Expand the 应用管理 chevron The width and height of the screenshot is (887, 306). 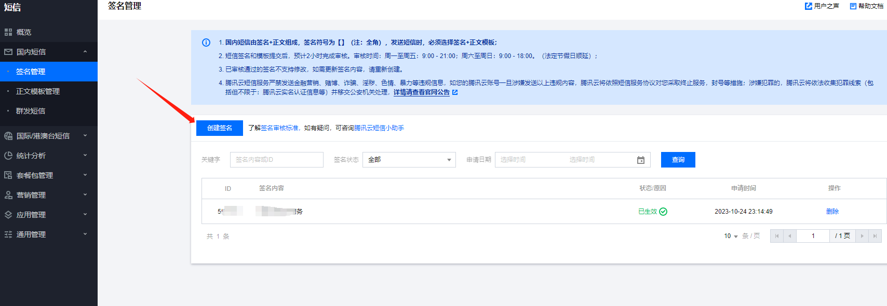(85, 215)
